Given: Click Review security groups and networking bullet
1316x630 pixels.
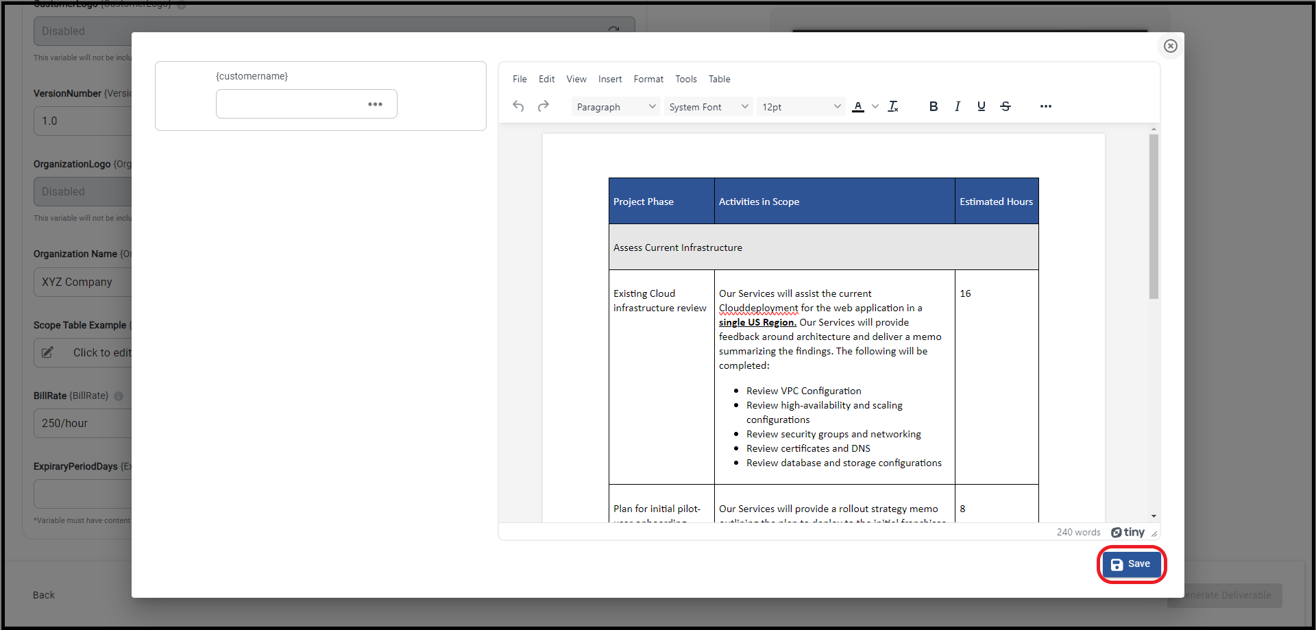Looking at the screenshot, I should [x=833, y=434].
